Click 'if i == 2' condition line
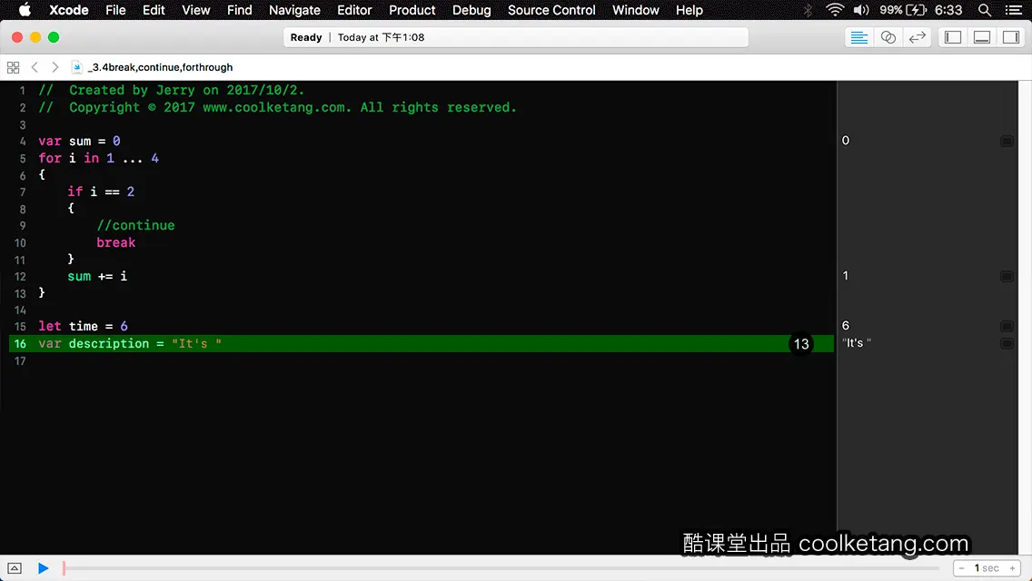This screenshot has height=581, width=1032. pos(101,192)
